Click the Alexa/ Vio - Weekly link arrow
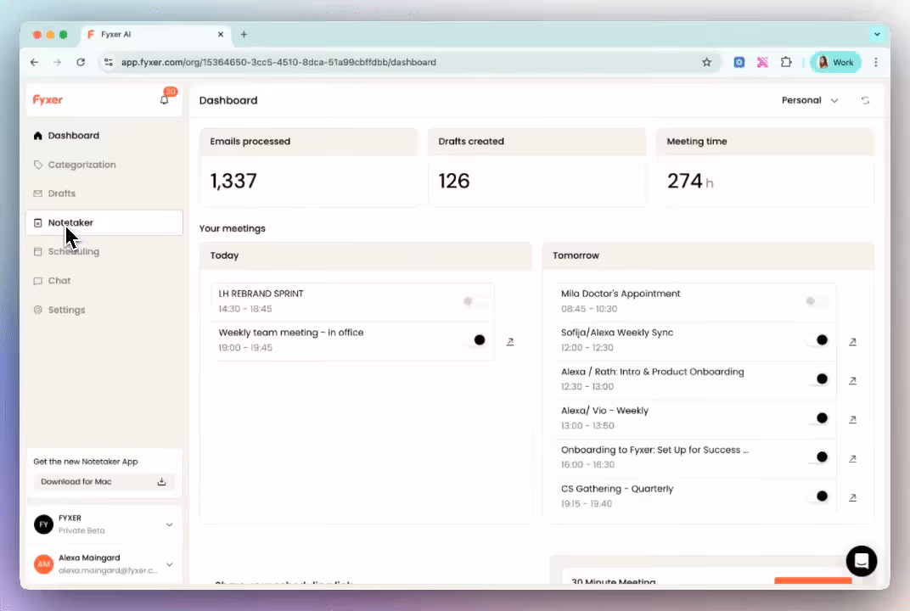910x611 pixels. coord(852,419)
